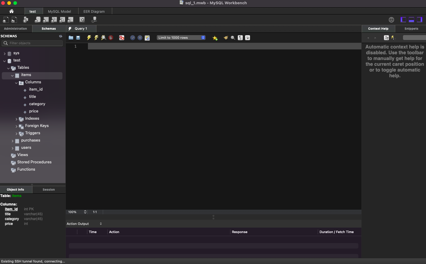
Task: Select the Views node
Action: [x=22, y=155]
